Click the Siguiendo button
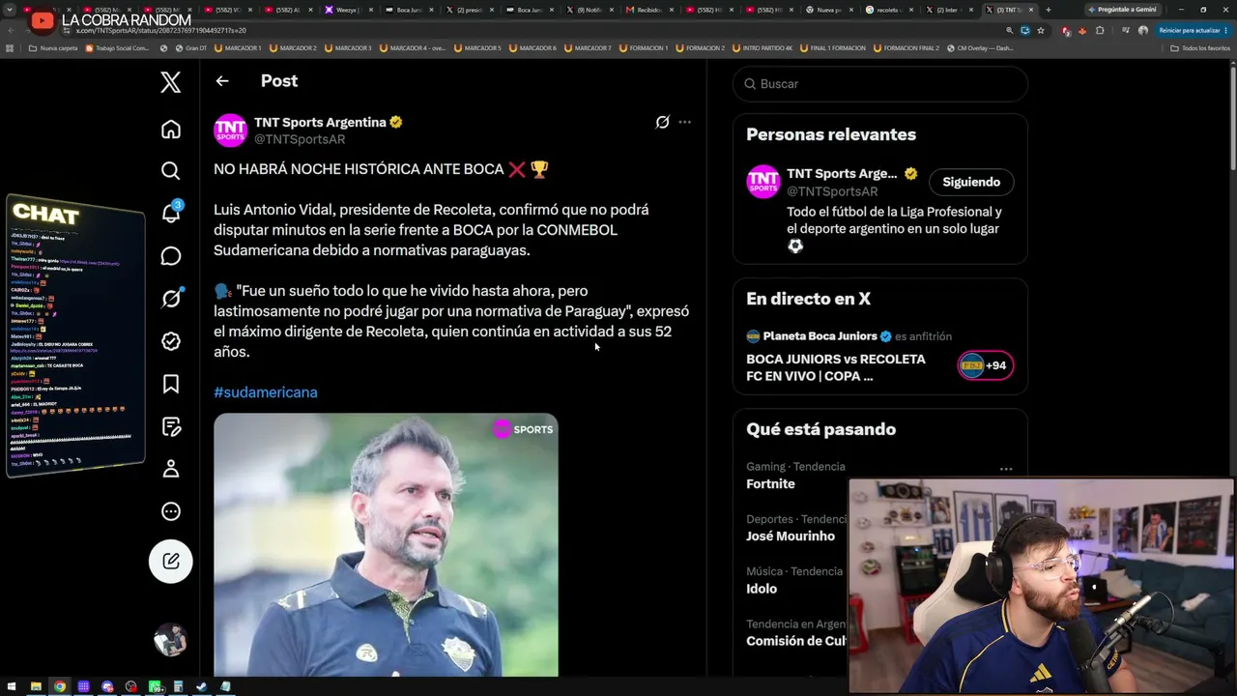Image resolution: width=1237 pixels, height=696 pixels. 971,182
